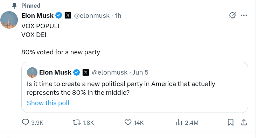Screen dimensions: 258x138
Task: Click the Jun 5 date in quoted post
Action: pos(140,72)
